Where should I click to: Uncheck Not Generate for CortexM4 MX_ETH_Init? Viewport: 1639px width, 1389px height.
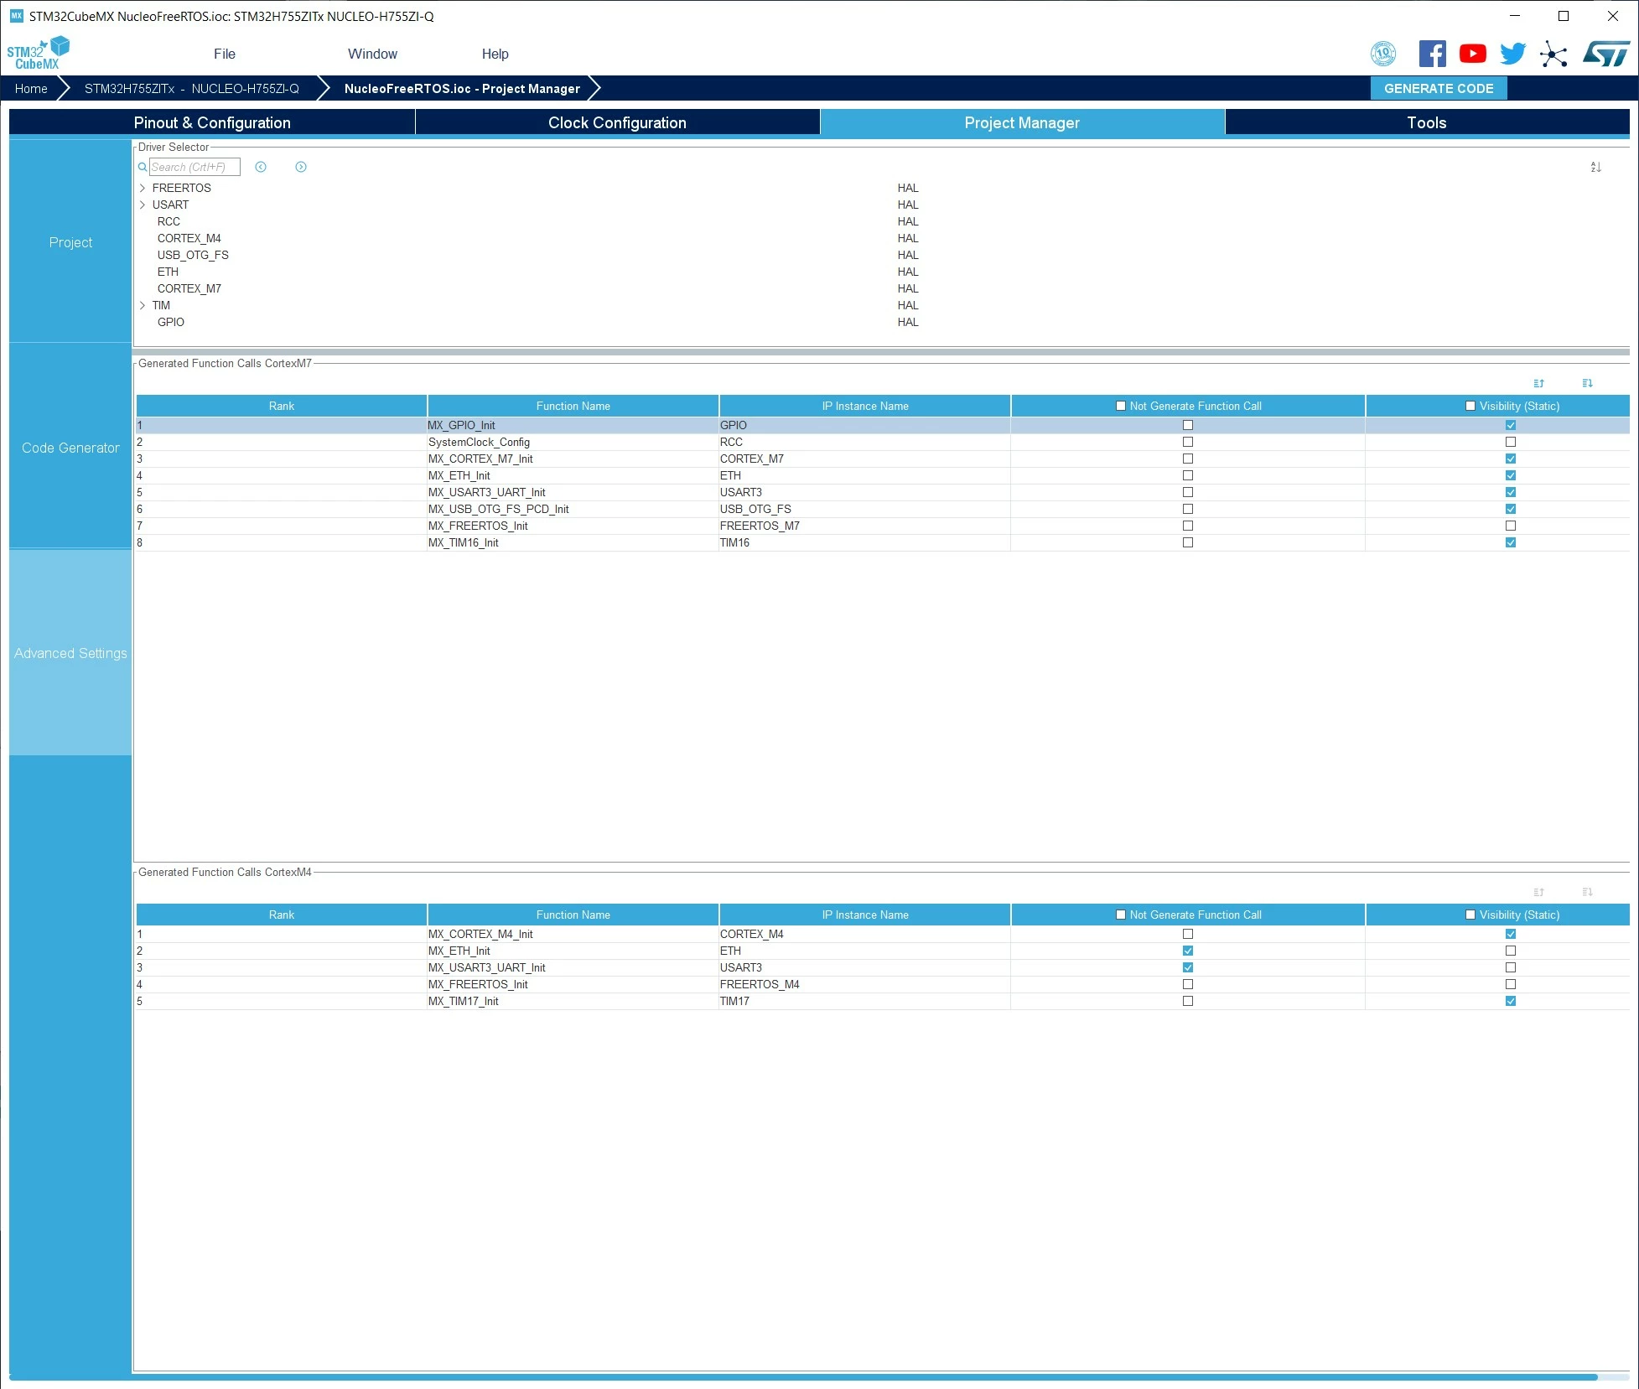1188,951
